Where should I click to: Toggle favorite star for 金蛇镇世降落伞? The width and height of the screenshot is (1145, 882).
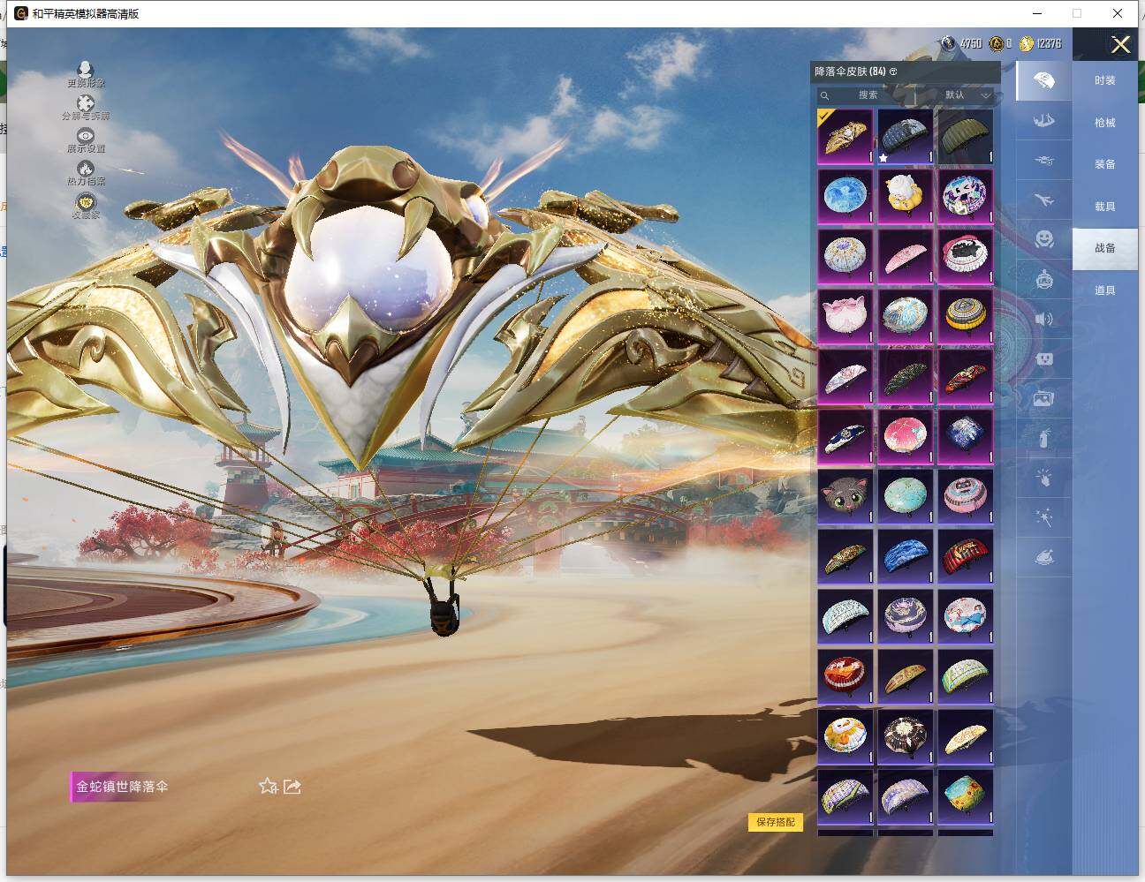pos(268,786)
